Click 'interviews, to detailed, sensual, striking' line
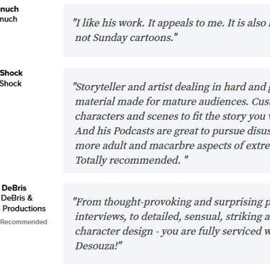The height and width of the screenshot is (264, 270). (172, 216)
